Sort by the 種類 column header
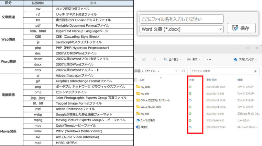 [x=240, y=80]
